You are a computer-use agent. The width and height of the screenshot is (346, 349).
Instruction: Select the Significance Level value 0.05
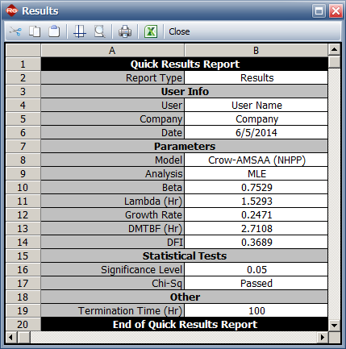(256, 269)
